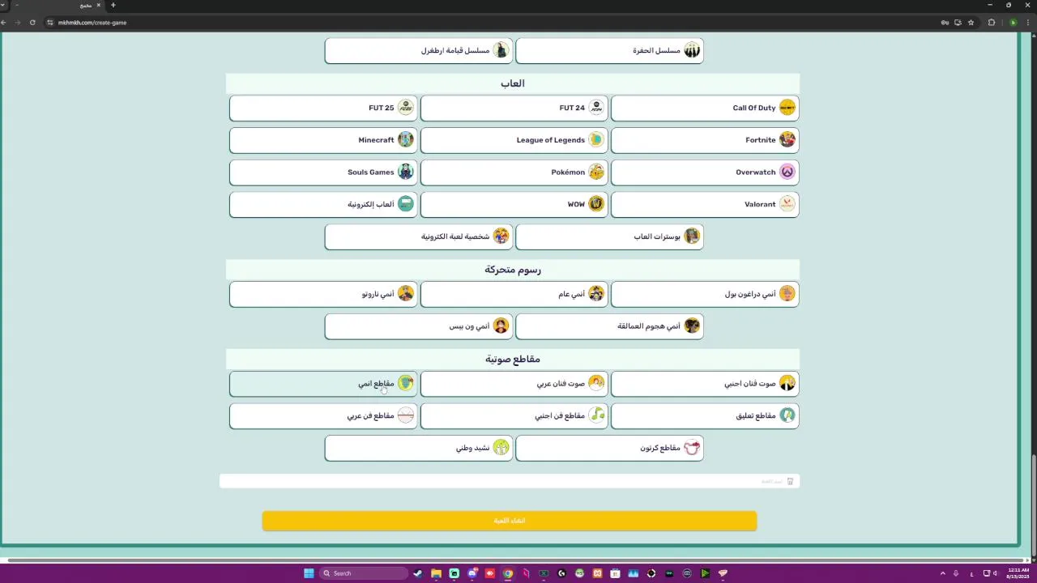The width and height of the screenshot is (1037, 583).
Task: Click the Pokémon Pikachu icon
Action: pyautogui.click(x=596, y=172)
